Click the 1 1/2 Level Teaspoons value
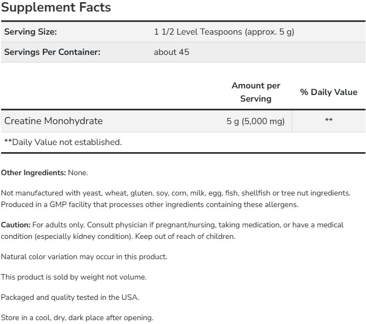The width and height of the screenshot is (366, 324). (224, 32)
